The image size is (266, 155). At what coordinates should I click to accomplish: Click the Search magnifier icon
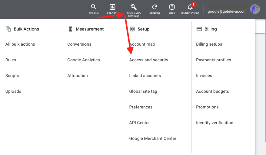pyautogui.click(x=94, y=7)
